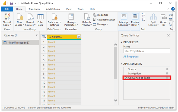Screen dimensions: 178x112
Task: Open New Source icon
Action: (20, 17)
